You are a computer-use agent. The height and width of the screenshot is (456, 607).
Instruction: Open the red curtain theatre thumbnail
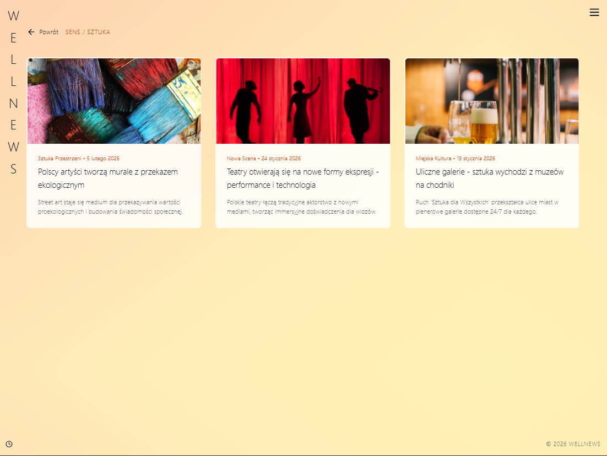tap(303, 101)
